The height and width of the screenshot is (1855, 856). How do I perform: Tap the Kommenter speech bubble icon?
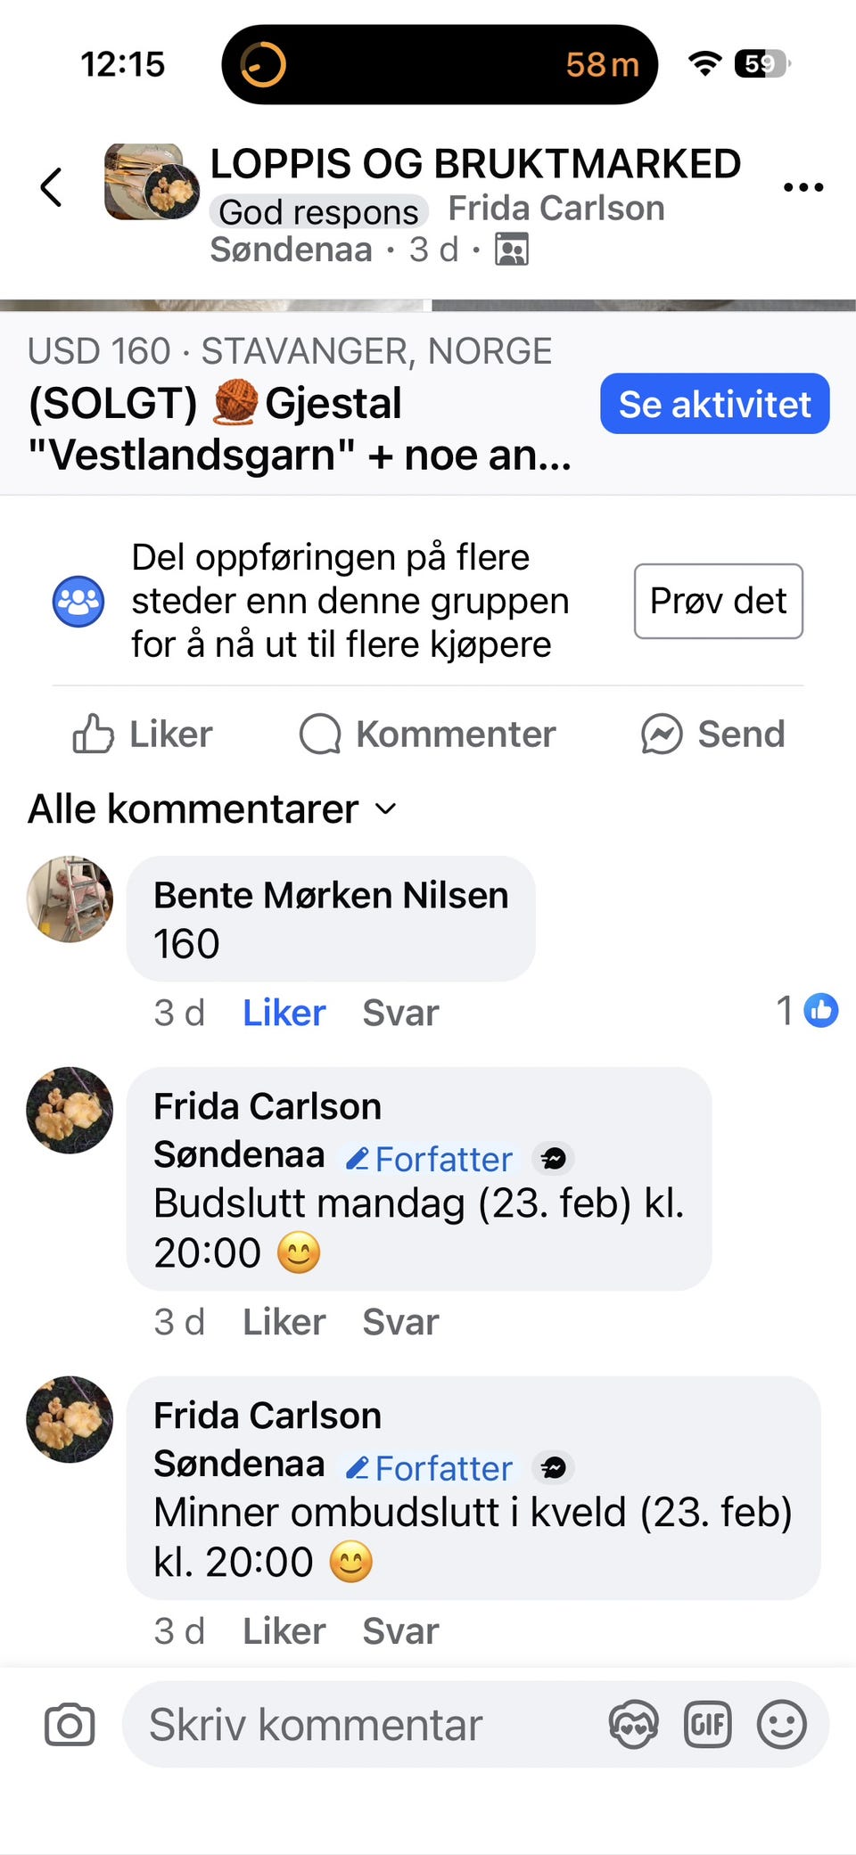click(x=320, y=735)
